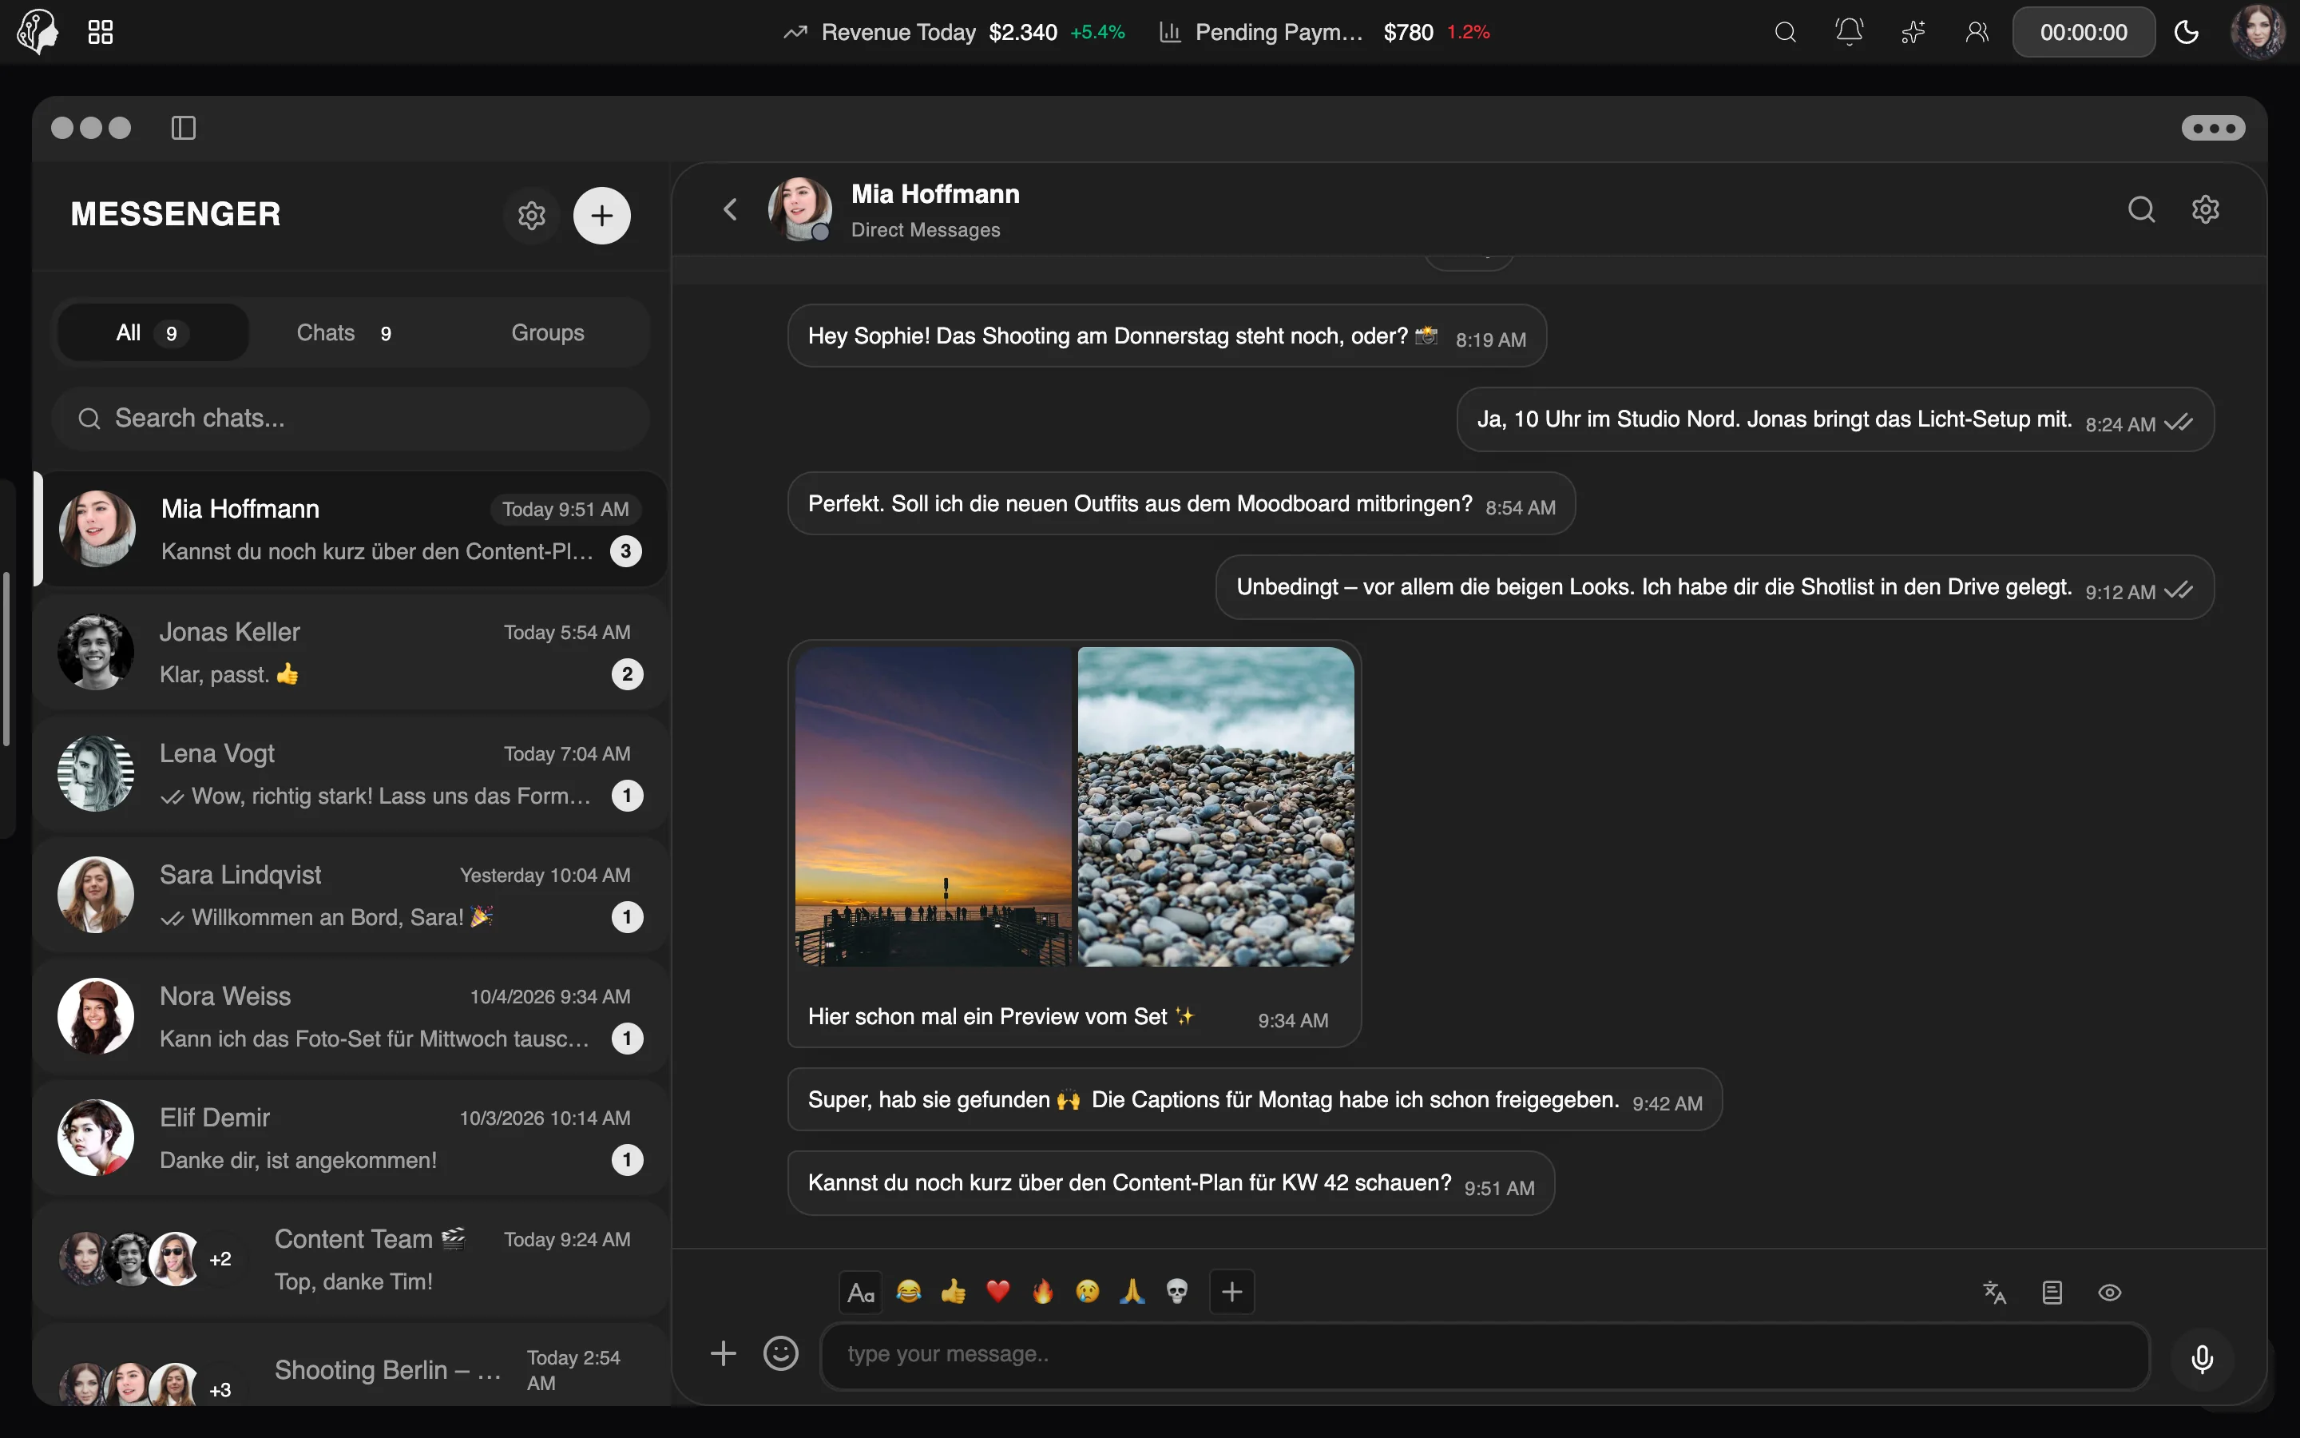Open Elif Demir conversation

click(x=351, y=1138)
